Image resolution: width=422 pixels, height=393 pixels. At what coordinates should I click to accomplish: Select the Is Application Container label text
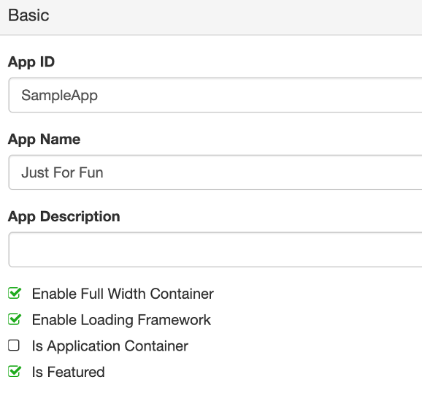coord(110,346)
